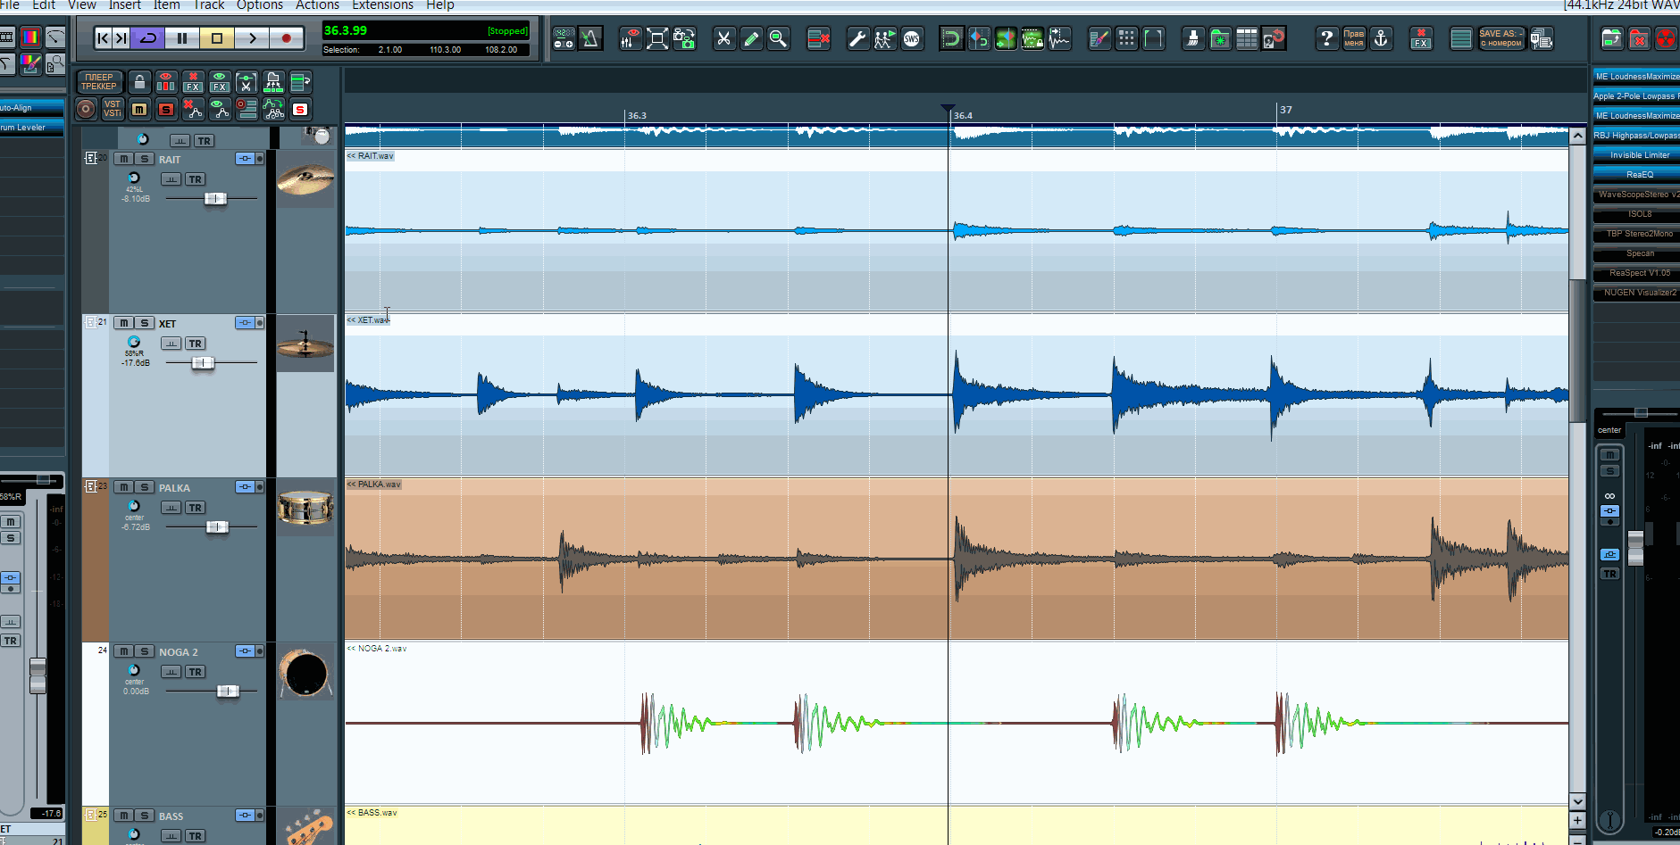Adjust the NOGA 2 track volume fader
The width and height of the screenshot is (1680, 845).
point(228,691)
